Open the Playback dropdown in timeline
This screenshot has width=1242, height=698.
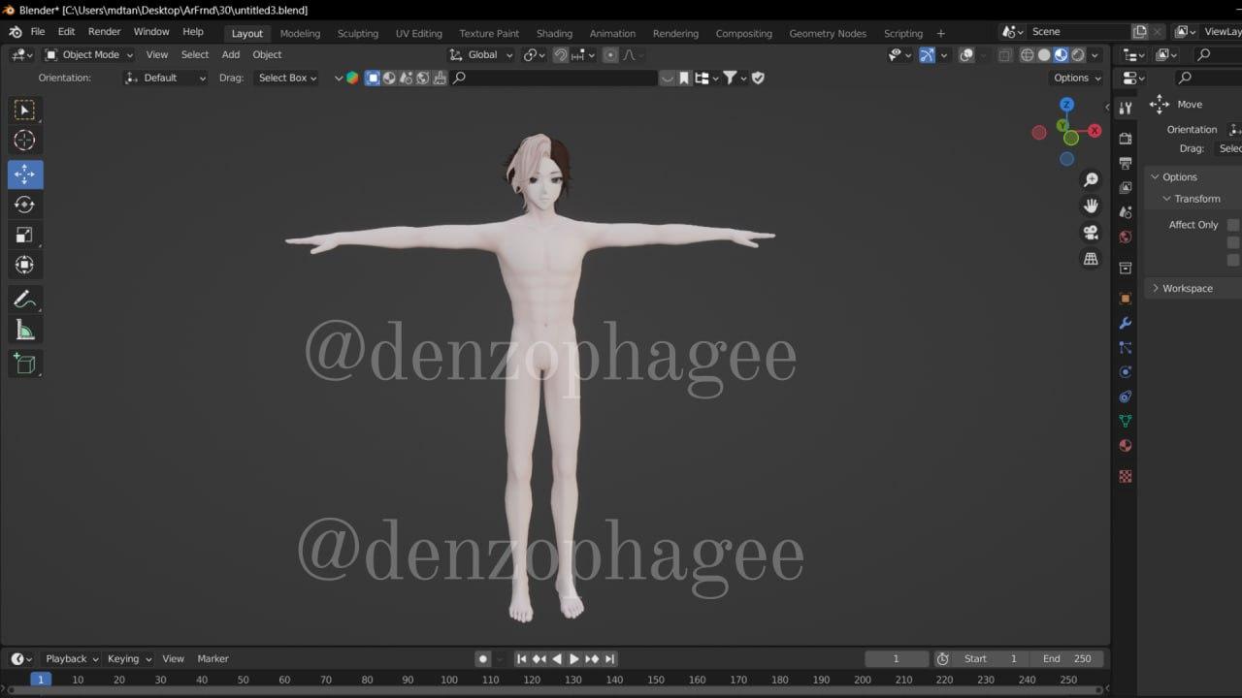[72, 659]
